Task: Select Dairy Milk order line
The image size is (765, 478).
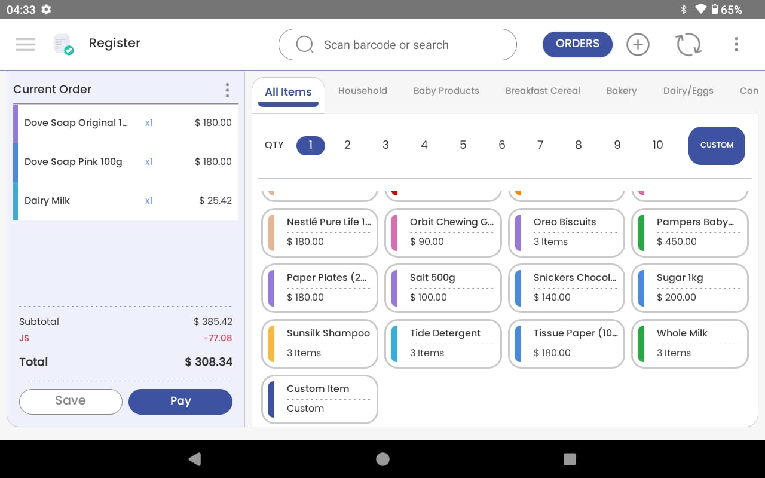Action: click(126, 201)
